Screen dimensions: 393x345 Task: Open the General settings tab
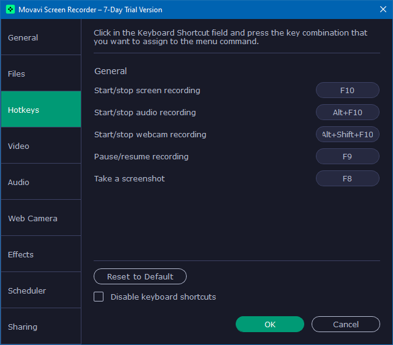click(41, 37)
